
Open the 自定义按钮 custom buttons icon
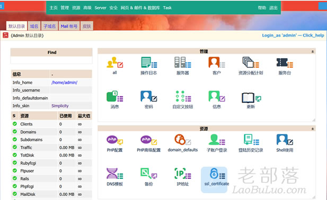point(183,97)
